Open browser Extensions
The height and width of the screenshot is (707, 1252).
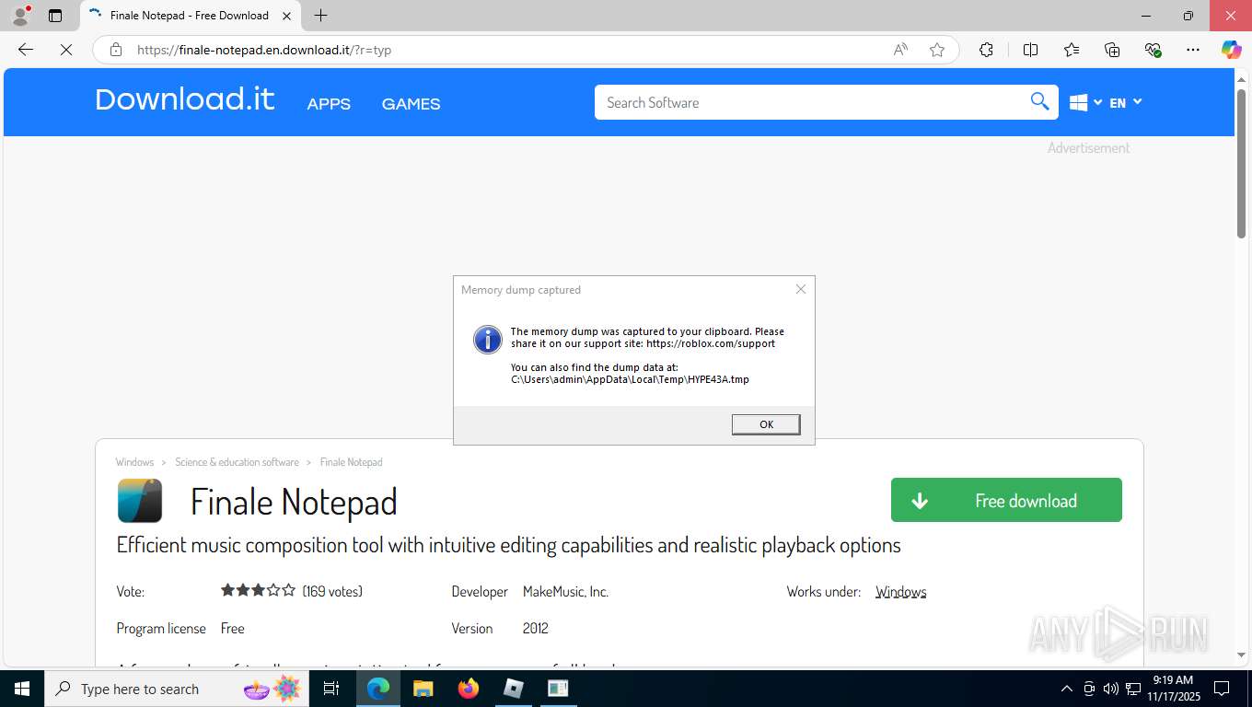pyautogui.click(x=986, y=50)
